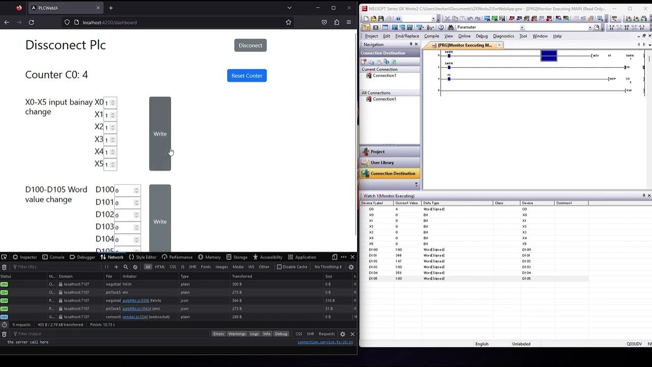Open a new browser tab
This screenshot has width=652, height=367.
point(111,8)
